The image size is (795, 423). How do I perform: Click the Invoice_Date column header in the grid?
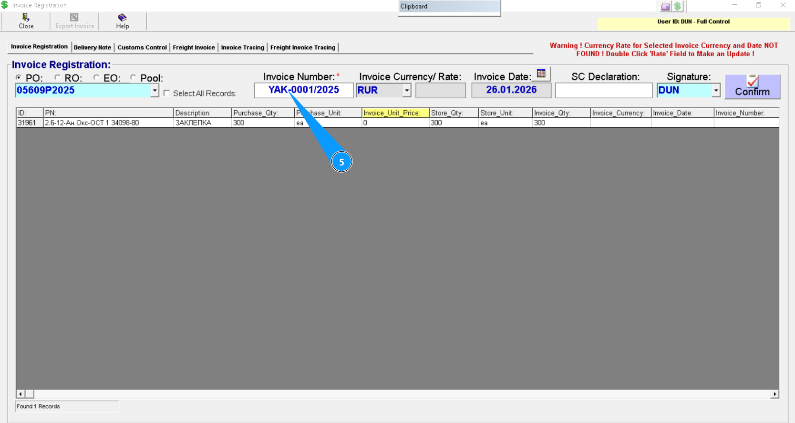coord(682,113)
